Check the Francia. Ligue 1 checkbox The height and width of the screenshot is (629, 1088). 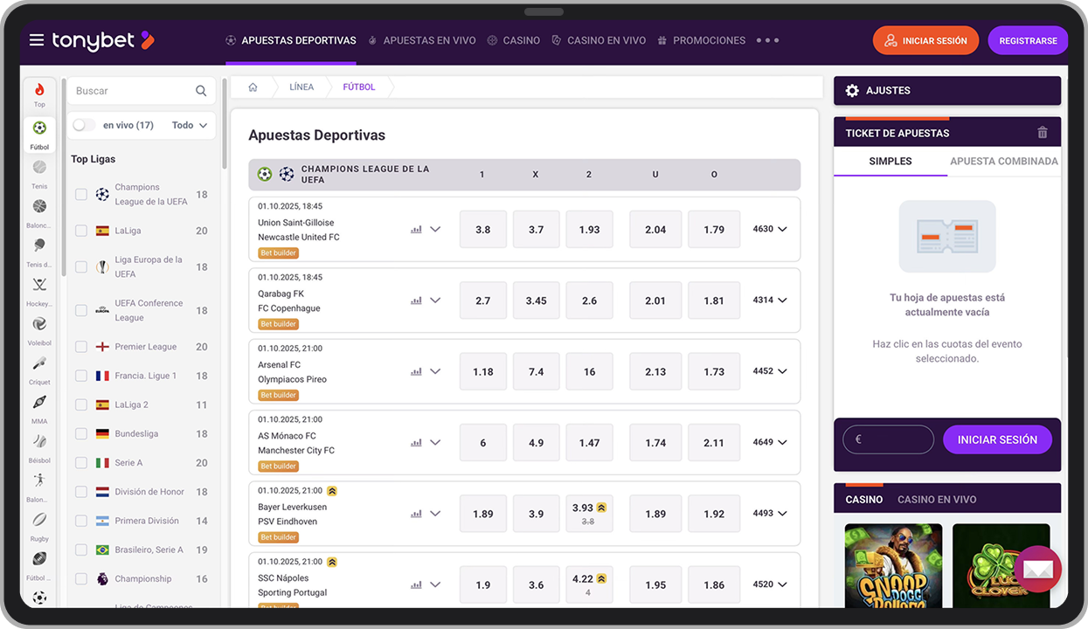coord(81,376)
